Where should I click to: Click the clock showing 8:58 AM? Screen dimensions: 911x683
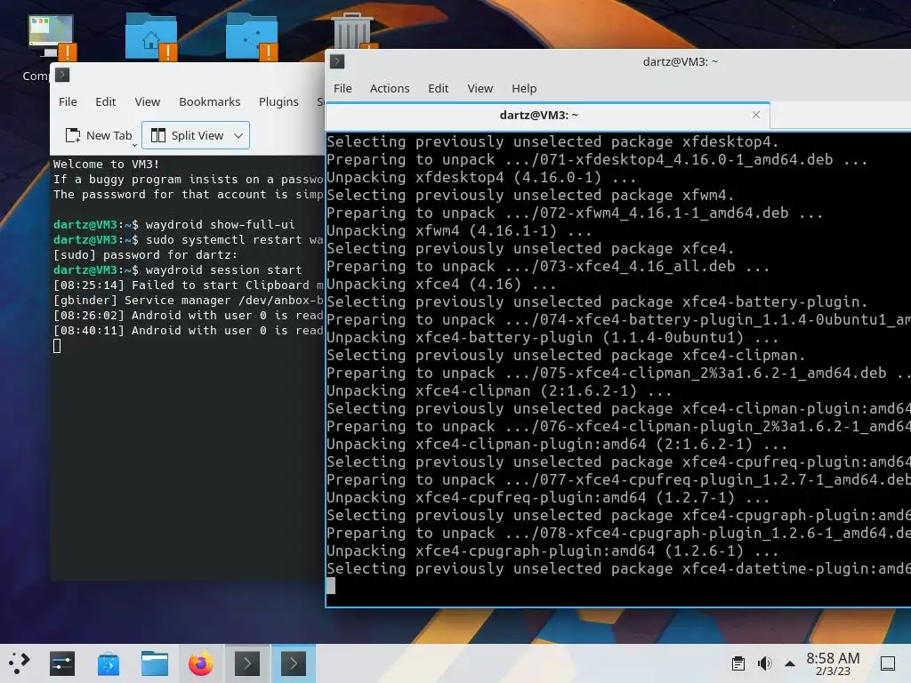click(833, 663)
